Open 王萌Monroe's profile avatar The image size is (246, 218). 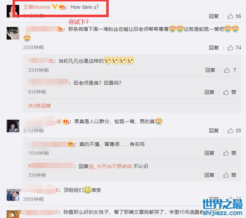click(x=13, y=11)
